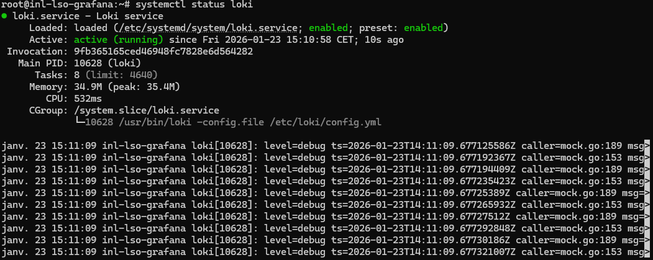Click the green "enabled" text after loki.service path
The width and height of the screenshot is (653, 260).
329,28
